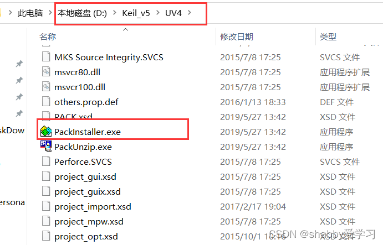Click the others.prop.def file icon
383x245 pixels.
click(46, 102)
